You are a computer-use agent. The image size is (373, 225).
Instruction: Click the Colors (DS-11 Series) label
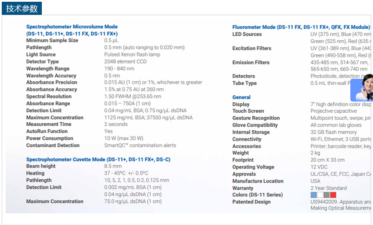point(258,195)
